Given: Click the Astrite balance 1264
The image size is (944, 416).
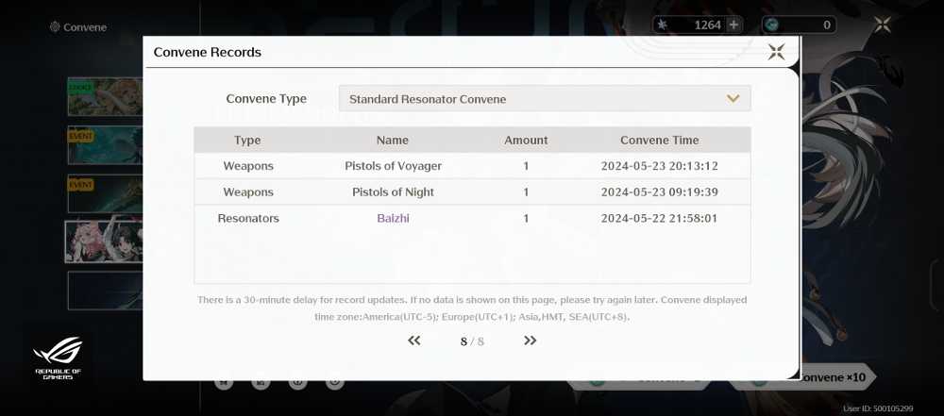Looking at the screenshot, I should pyautogui.click(x=707, y=25).
